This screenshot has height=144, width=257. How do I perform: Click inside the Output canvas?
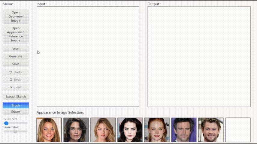click(x=199, y=56)
